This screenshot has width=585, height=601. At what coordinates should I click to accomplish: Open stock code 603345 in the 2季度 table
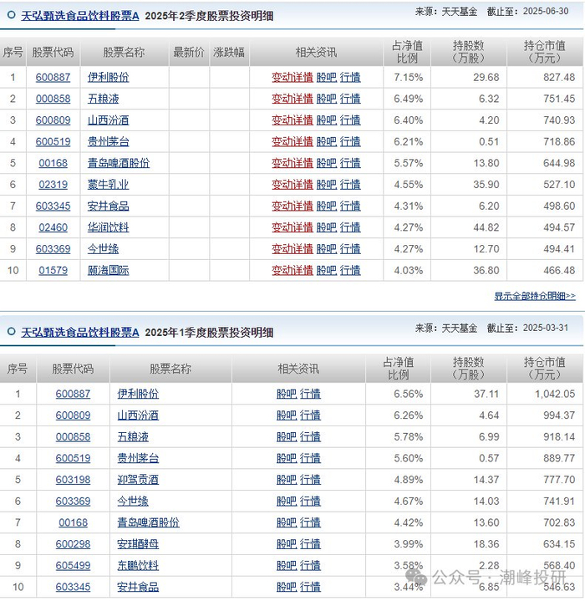click(x=53, y=206)
